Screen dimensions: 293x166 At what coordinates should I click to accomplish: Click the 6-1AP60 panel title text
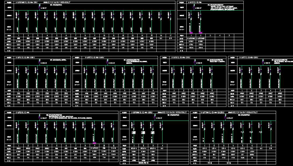click(142, 112)
